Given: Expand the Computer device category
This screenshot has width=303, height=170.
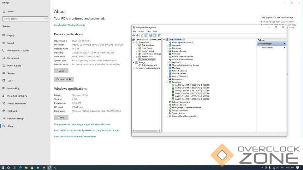Looking at the screenshot, I should tap(167, 45).
